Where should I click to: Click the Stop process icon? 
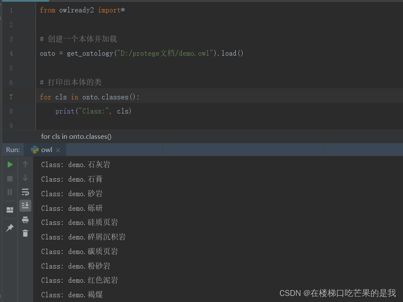tap(9, 177)
